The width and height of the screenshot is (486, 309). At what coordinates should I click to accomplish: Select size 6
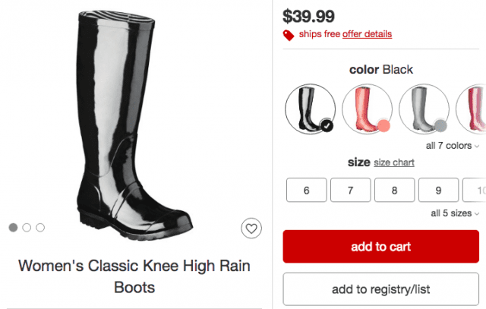[307, 190]
